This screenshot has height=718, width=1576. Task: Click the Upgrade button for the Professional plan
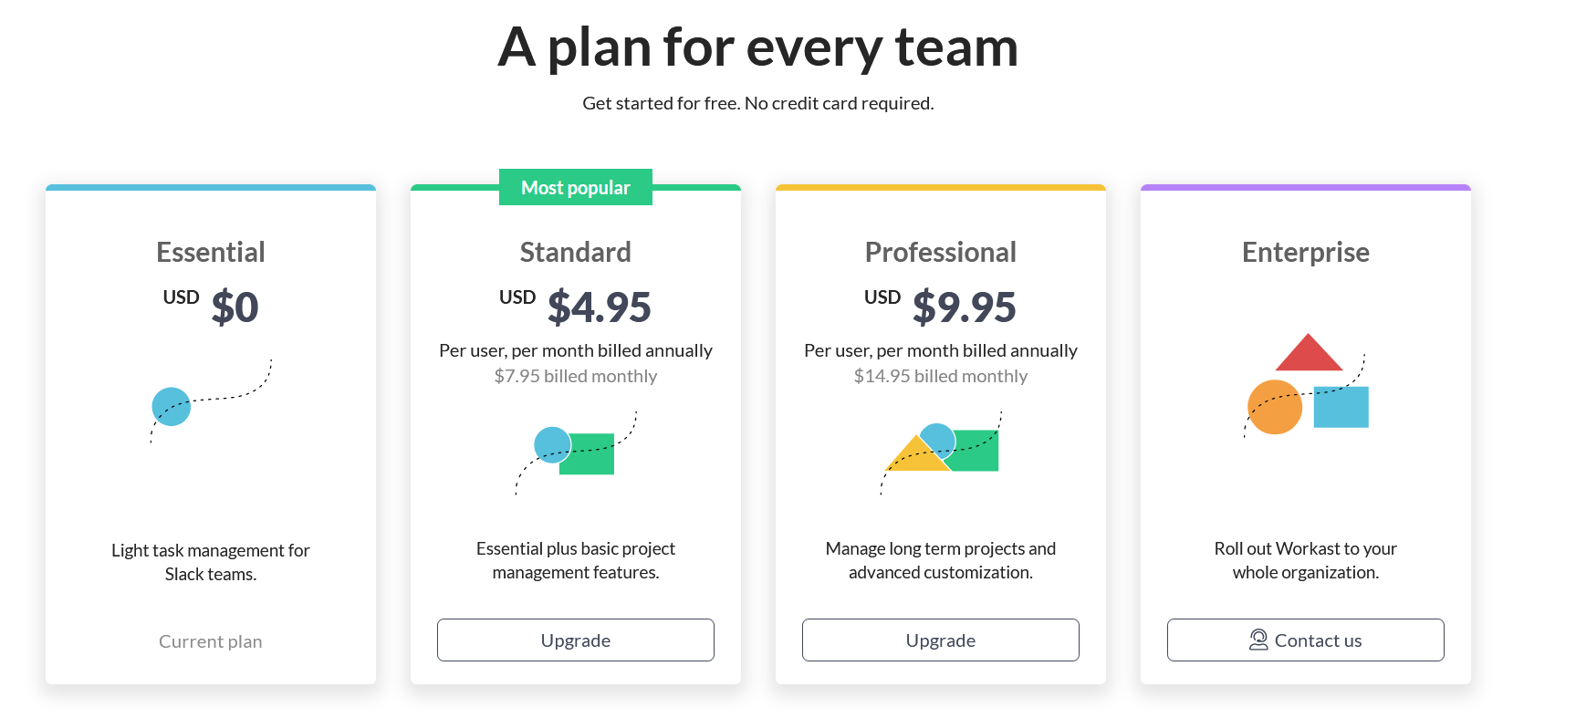940,640
